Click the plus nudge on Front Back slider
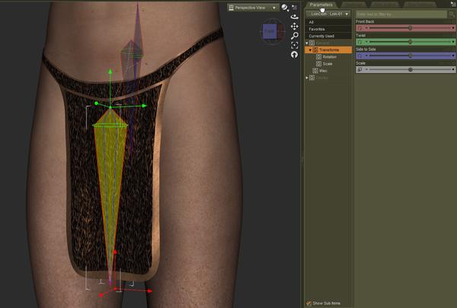Viewport: 457px width, 308px height. click(453, 28)
